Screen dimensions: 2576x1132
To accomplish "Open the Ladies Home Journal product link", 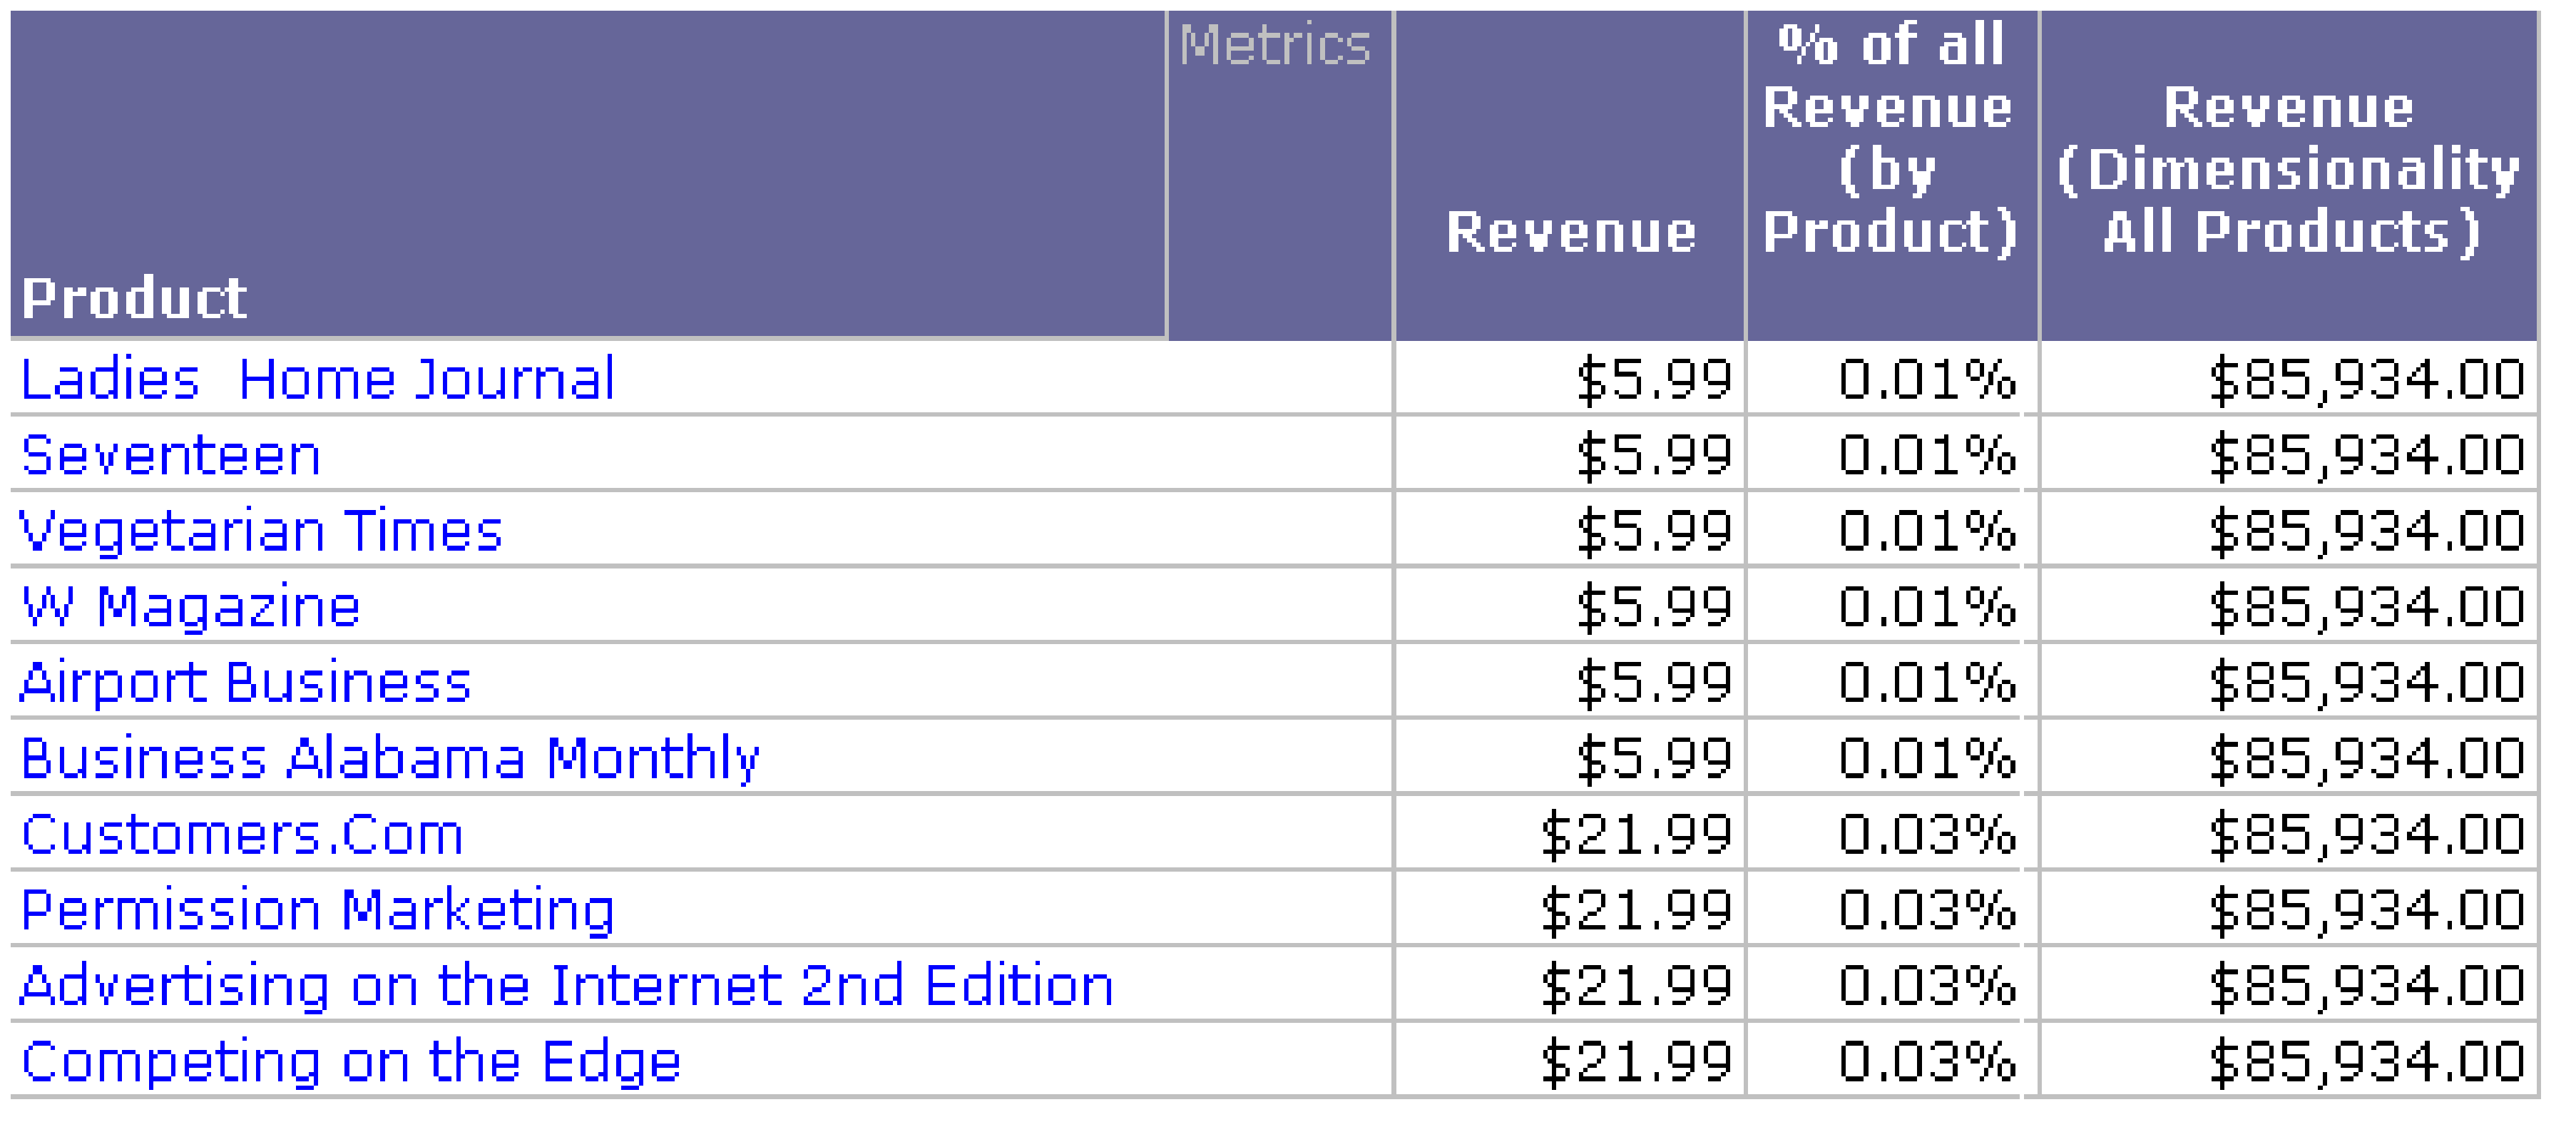I will click(x=317, y=380).
